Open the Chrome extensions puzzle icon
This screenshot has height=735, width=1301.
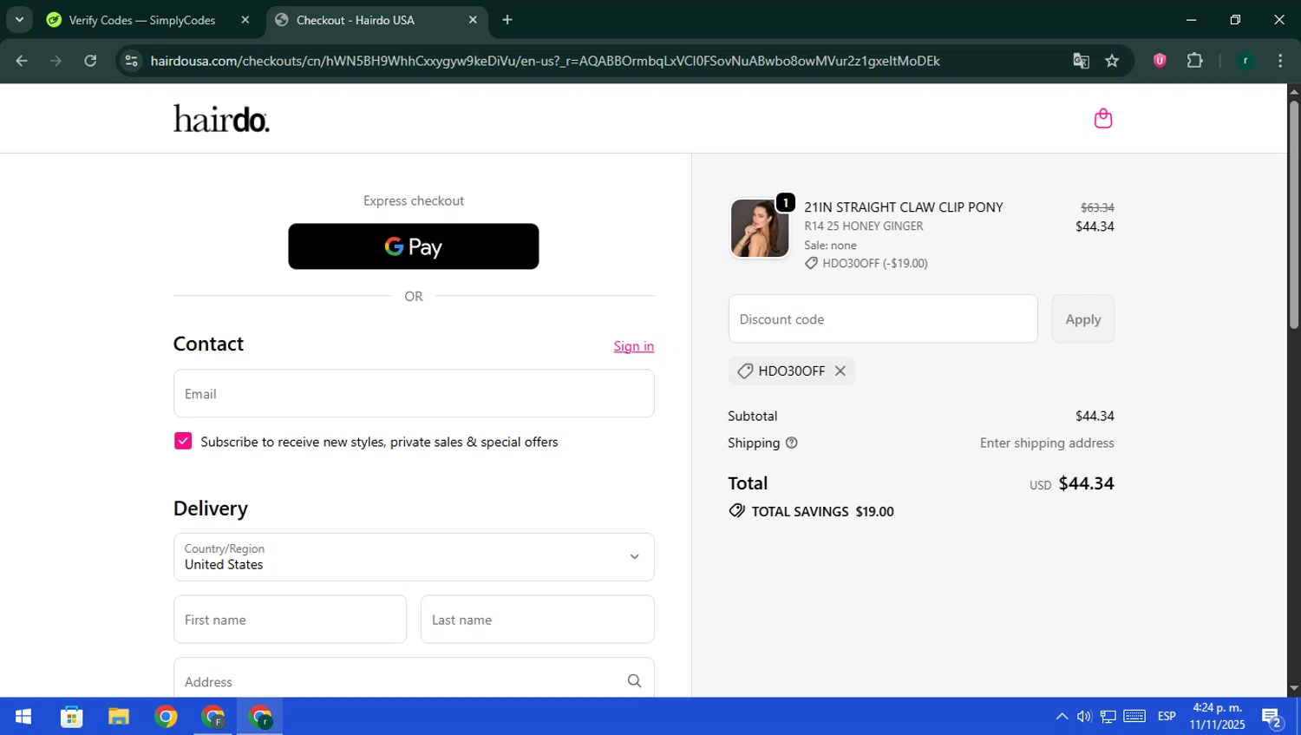(x=1194, y=61)
